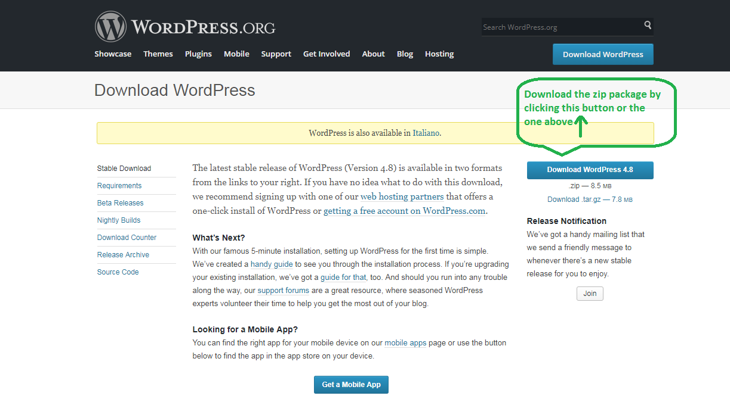Go to the Support section

(276, 54)
